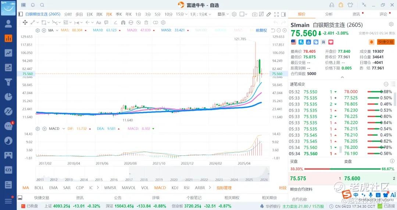Click the camera screenshot icon

pos(255,14)
